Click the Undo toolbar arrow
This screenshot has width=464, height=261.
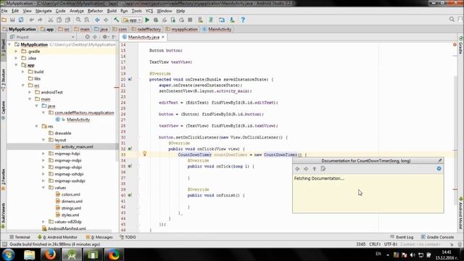[31, 20]
